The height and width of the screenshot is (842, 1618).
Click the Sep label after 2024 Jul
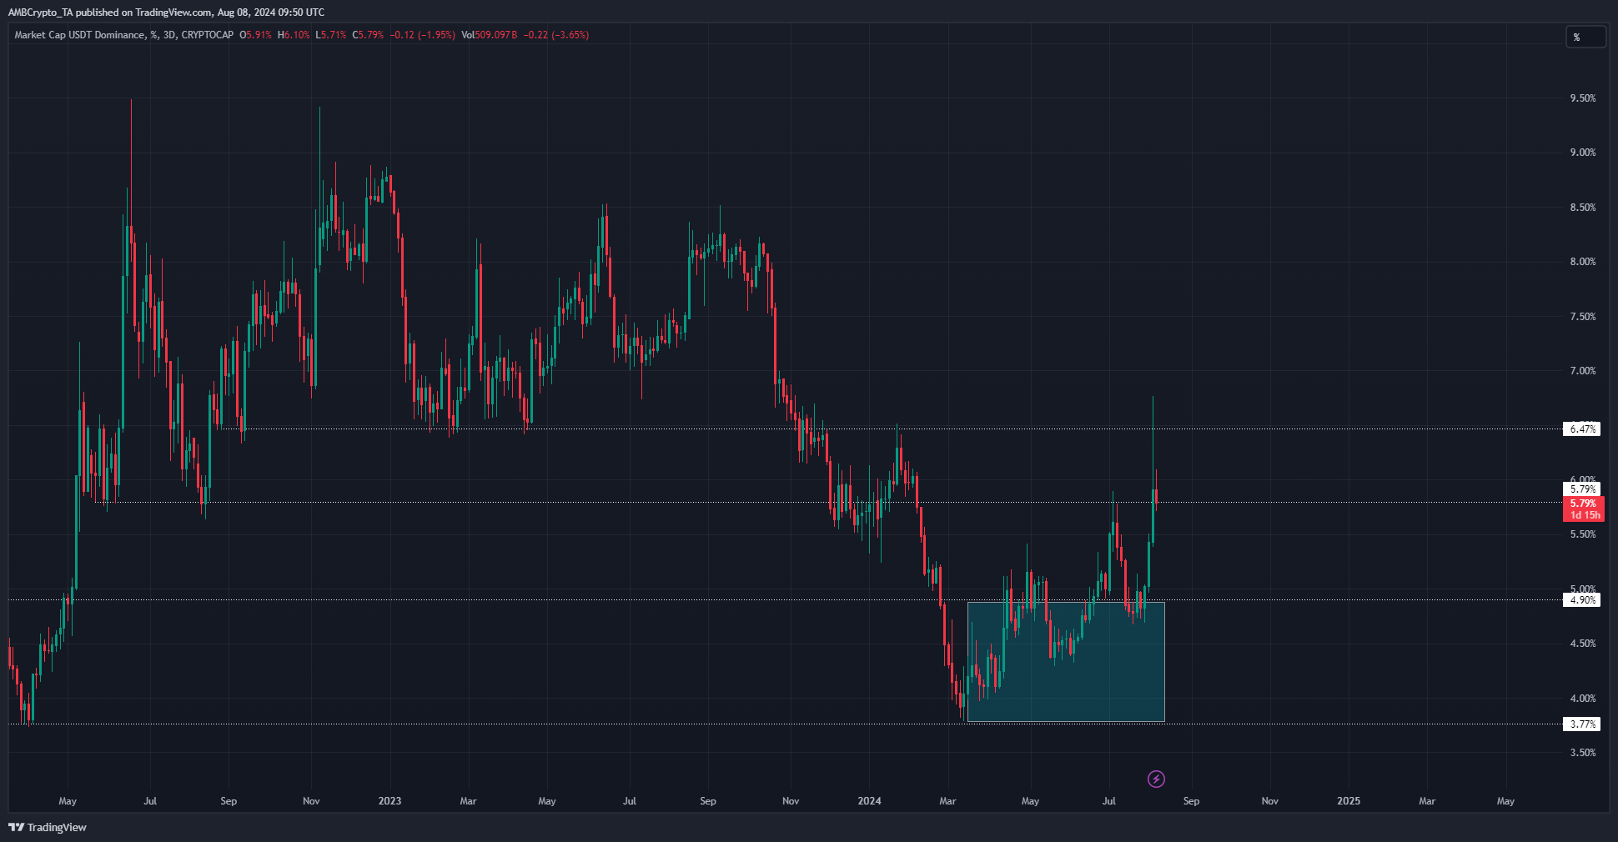(1191, 801)
